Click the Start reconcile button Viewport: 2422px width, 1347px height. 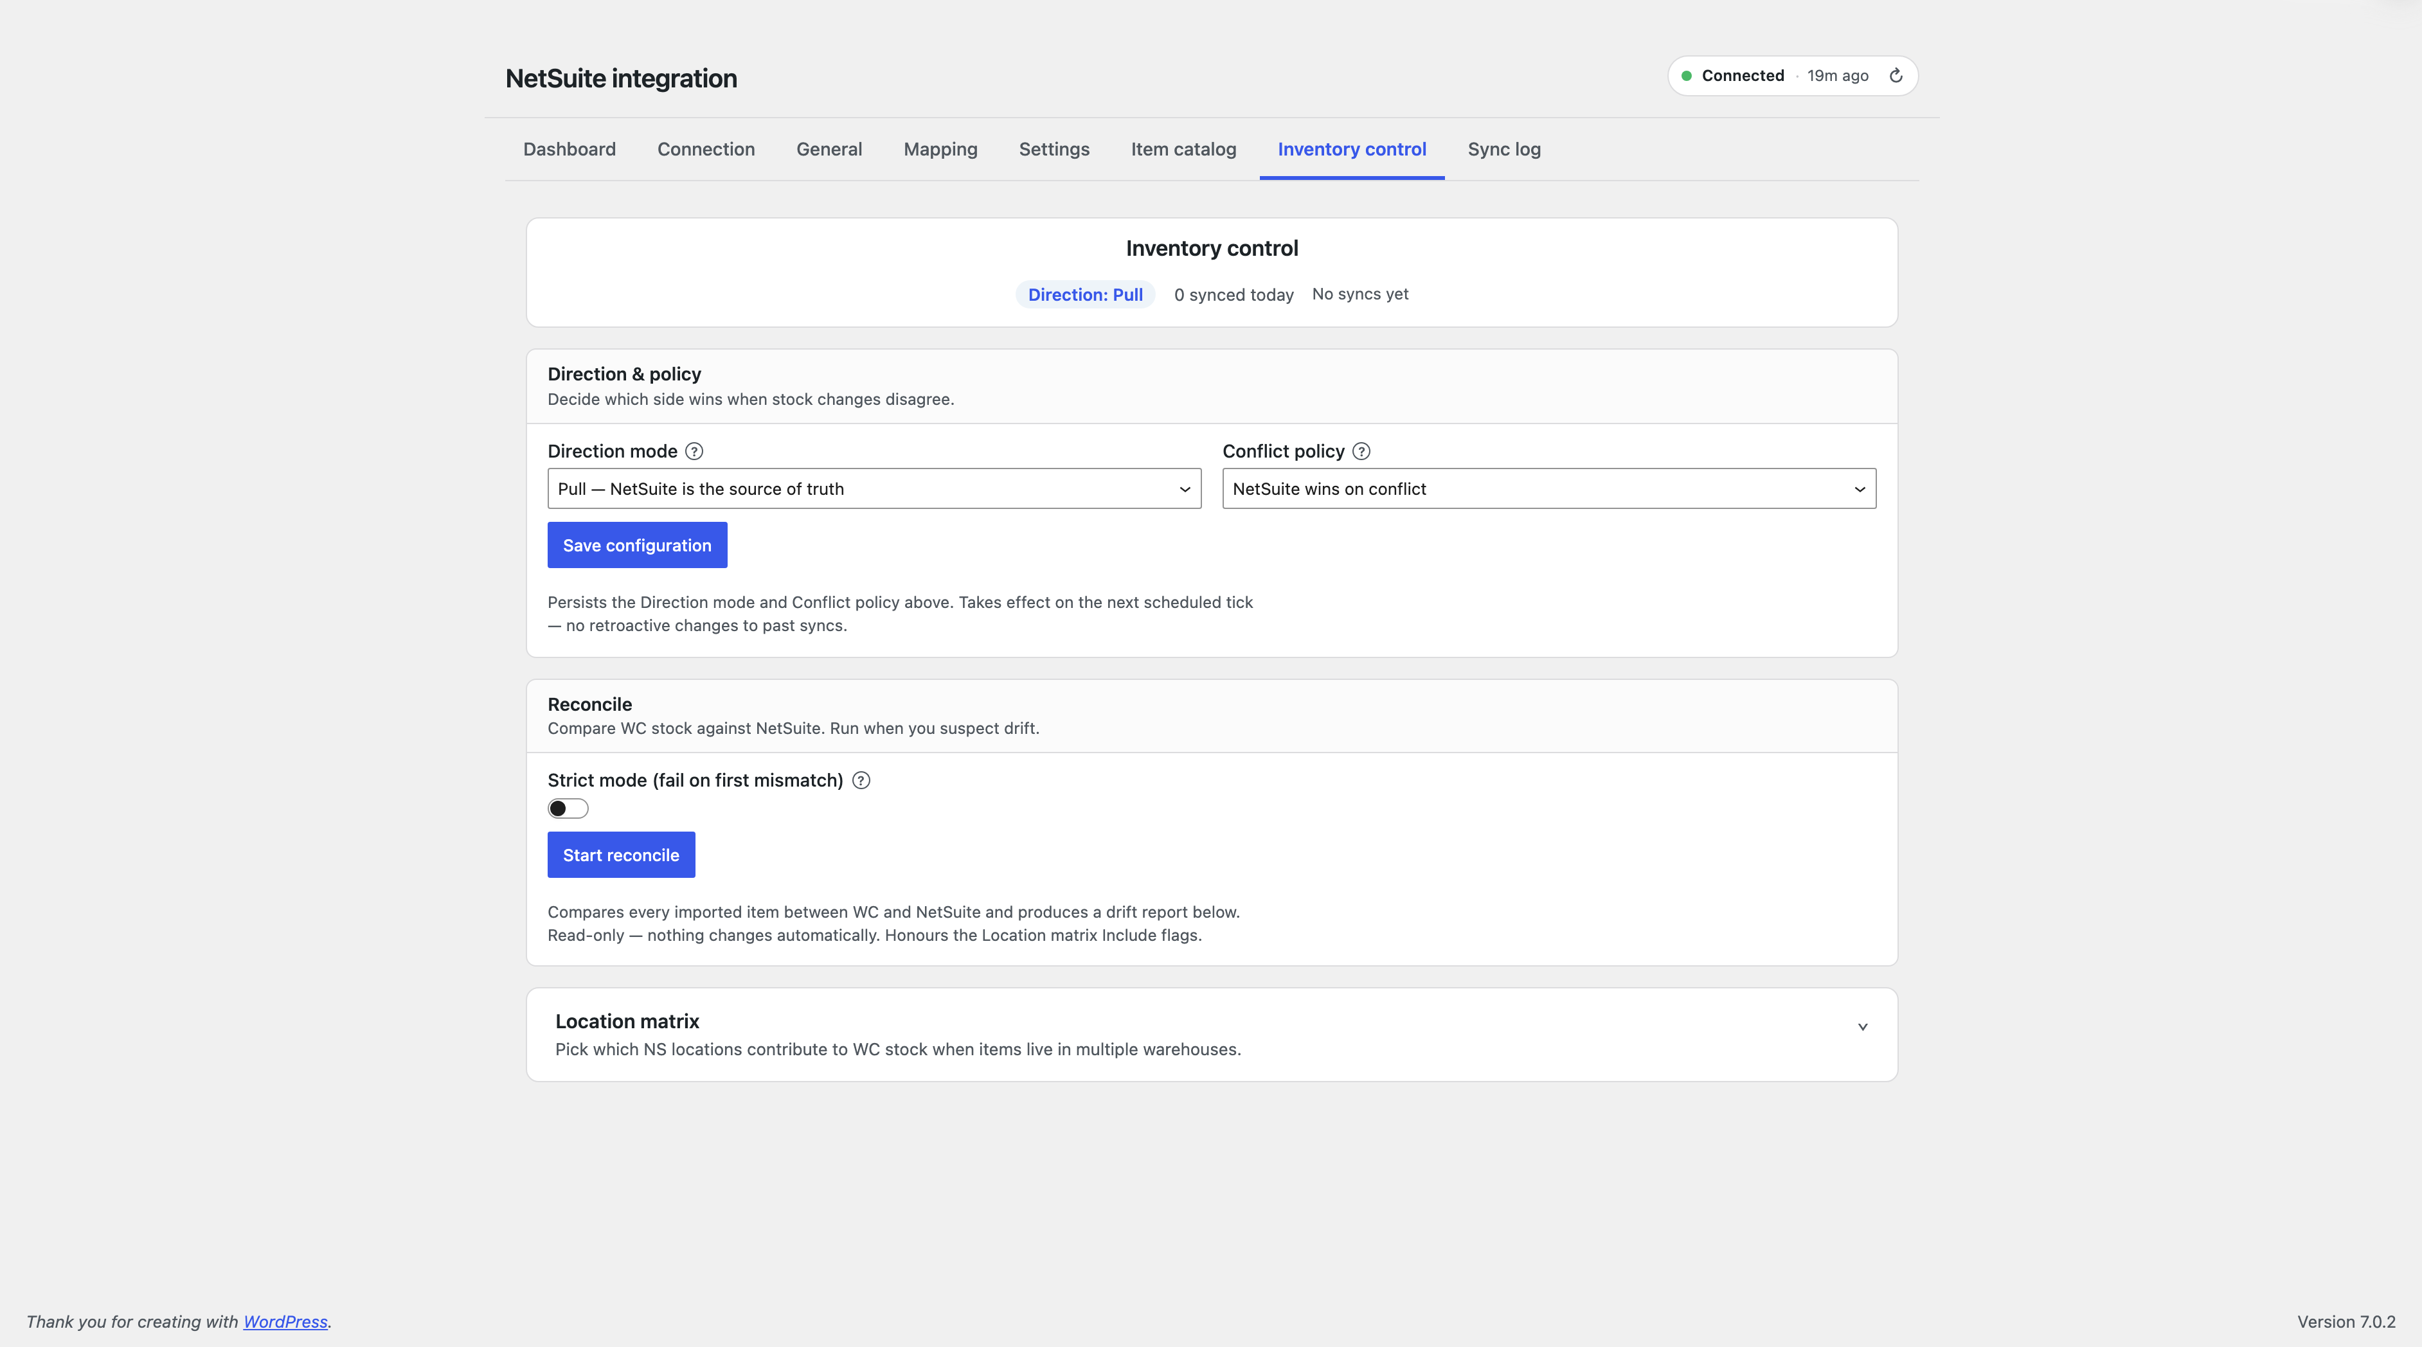622,855
